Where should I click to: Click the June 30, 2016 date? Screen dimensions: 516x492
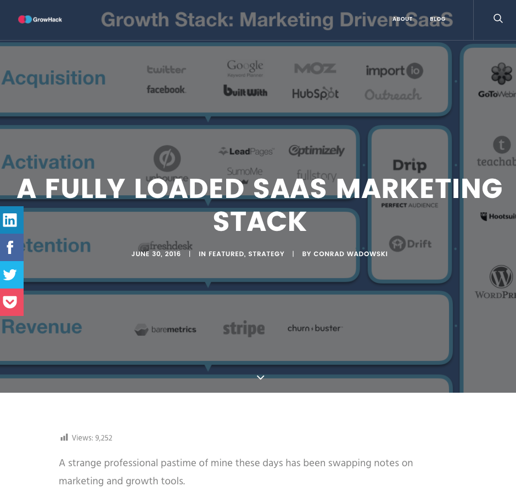click(x=156, y=254)
